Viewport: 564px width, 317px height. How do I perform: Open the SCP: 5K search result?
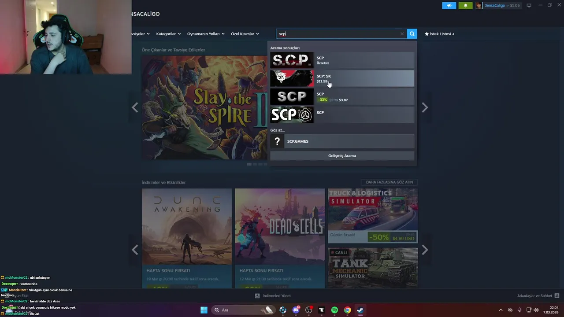[x=342, y=78]
